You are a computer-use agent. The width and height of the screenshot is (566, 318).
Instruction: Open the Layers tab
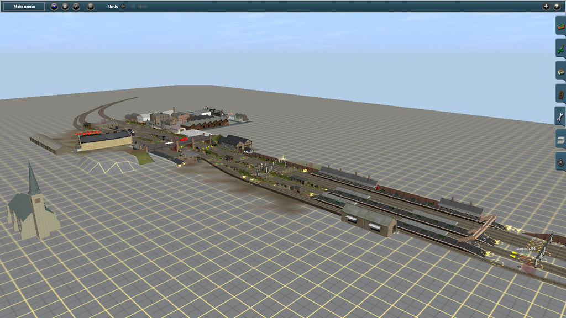[x=560, y=139]
